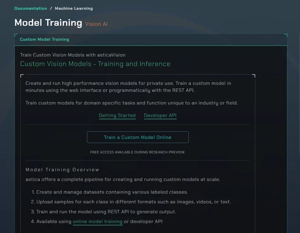Click list item 'Upload samples for each class'

[x=133, y=202]
